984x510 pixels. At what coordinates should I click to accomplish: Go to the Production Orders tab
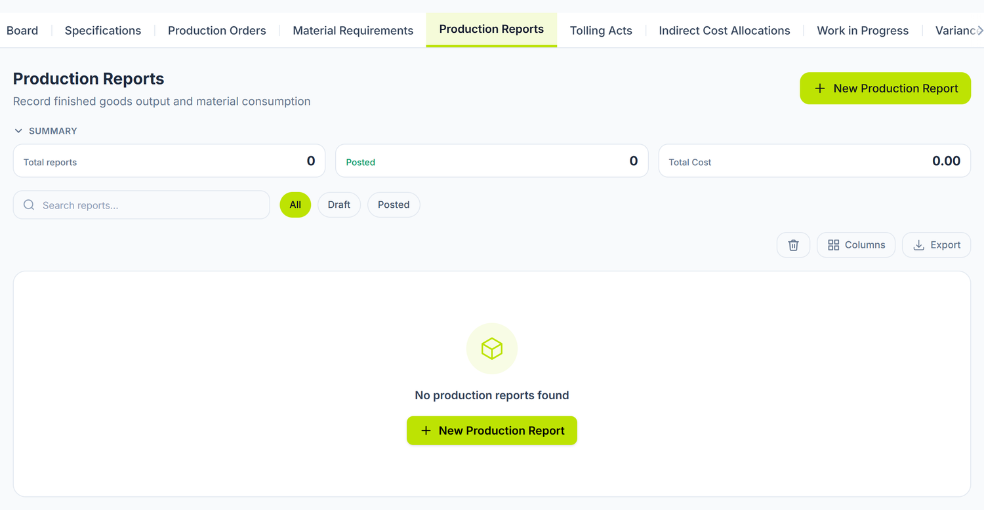click(x=217, y=30)
